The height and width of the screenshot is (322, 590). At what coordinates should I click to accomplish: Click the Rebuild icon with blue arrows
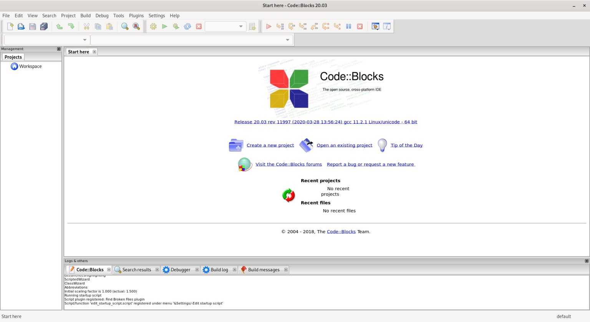coord(187,27)
